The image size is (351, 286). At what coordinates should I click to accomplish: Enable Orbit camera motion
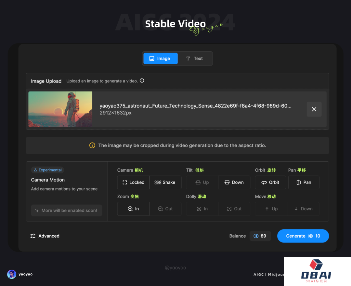(270, 182)
